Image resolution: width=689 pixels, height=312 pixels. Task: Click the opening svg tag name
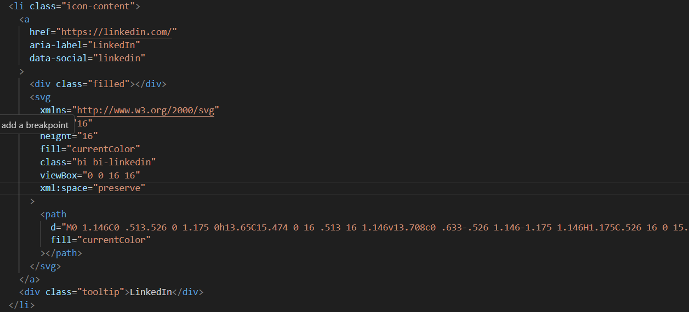[42, 97]
